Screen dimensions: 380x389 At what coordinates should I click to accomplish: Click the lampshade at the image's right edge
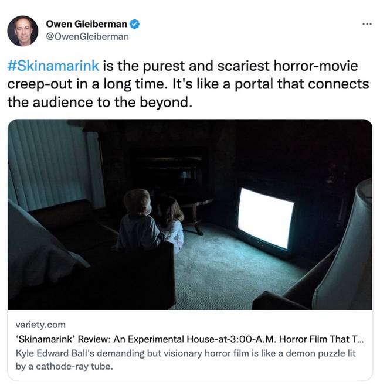tap(347, 245)
